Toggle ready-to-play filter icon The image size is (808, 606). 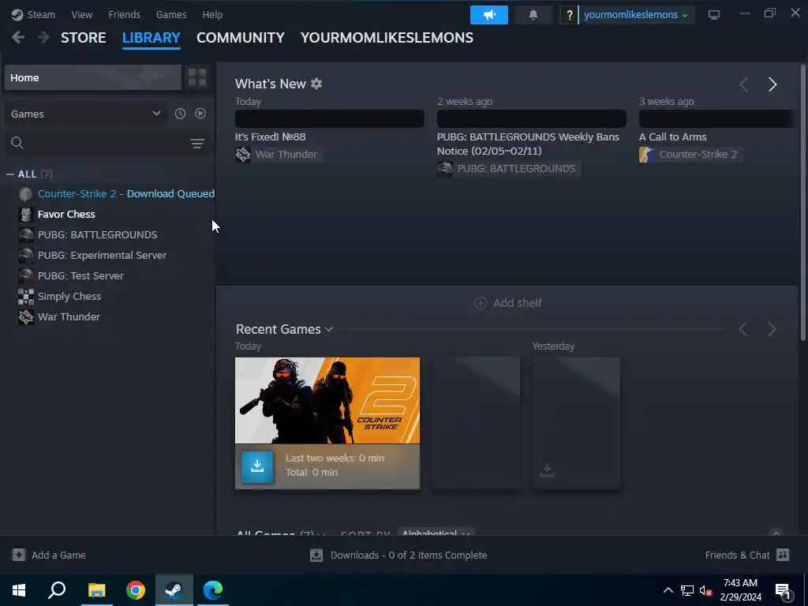point(200,114)
